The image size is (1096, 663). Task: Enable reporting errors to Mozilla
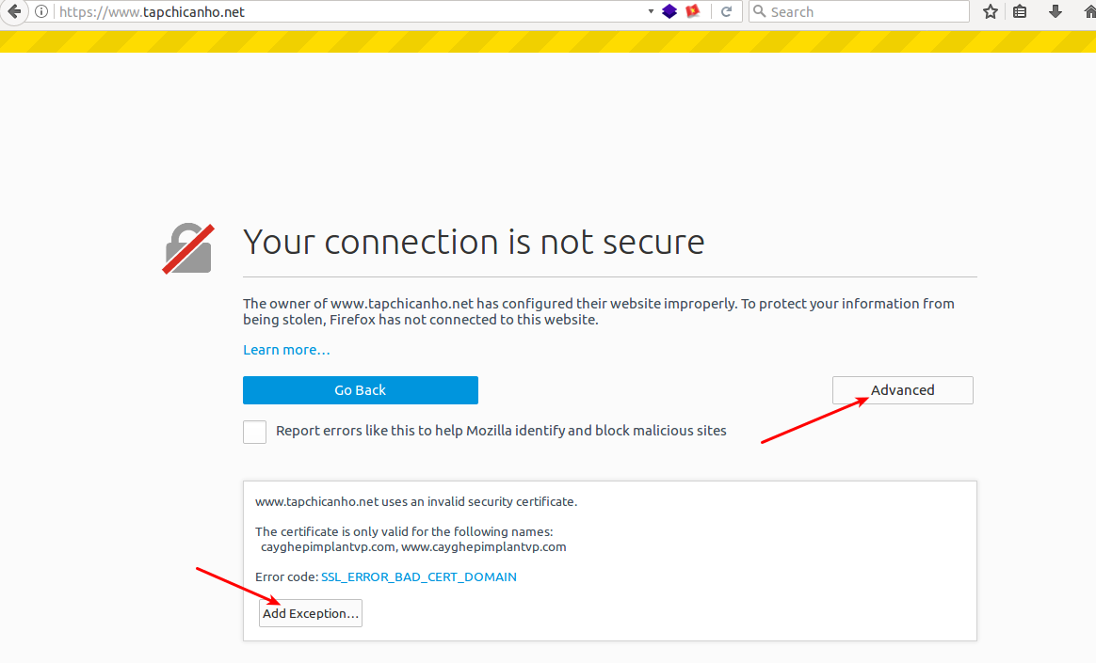[254, 432]
